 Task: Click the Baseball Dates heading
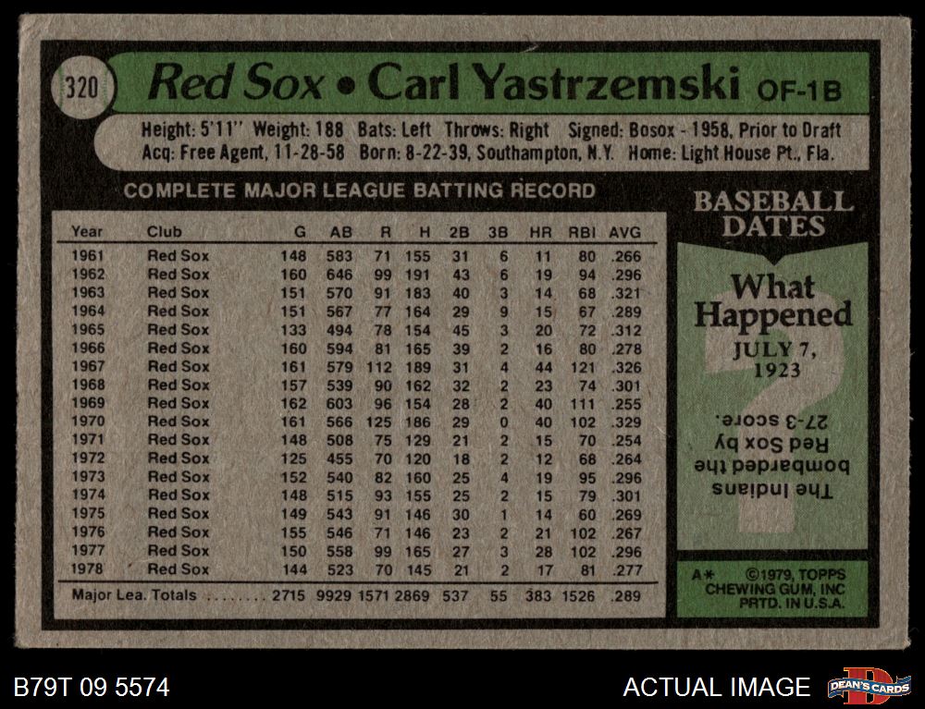coord(773,213)
